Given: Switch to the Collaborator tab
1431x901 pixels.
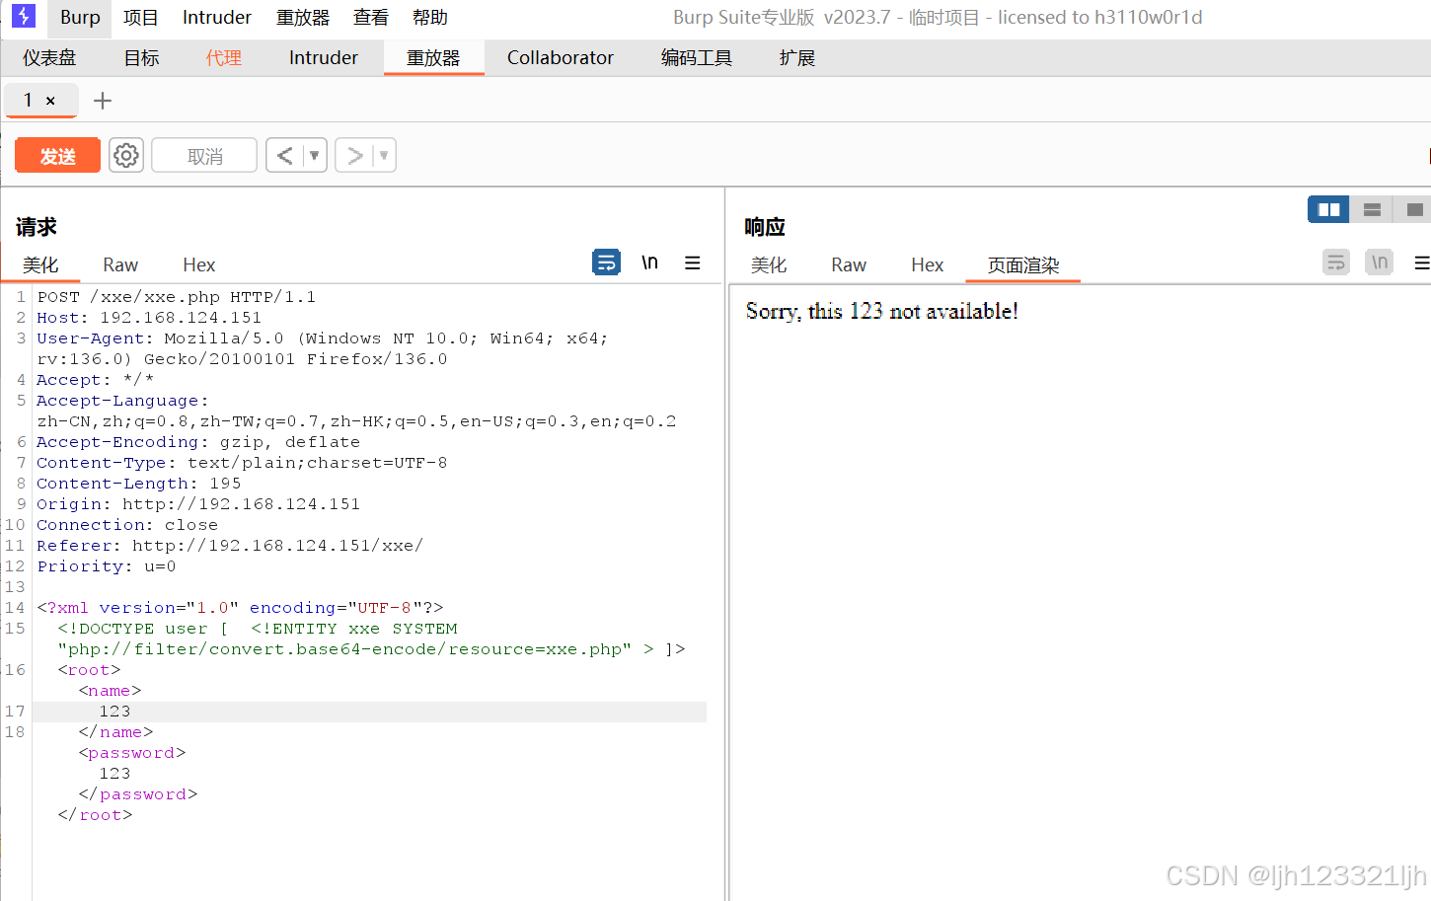Looking at the screenshot, I should 561,57.
